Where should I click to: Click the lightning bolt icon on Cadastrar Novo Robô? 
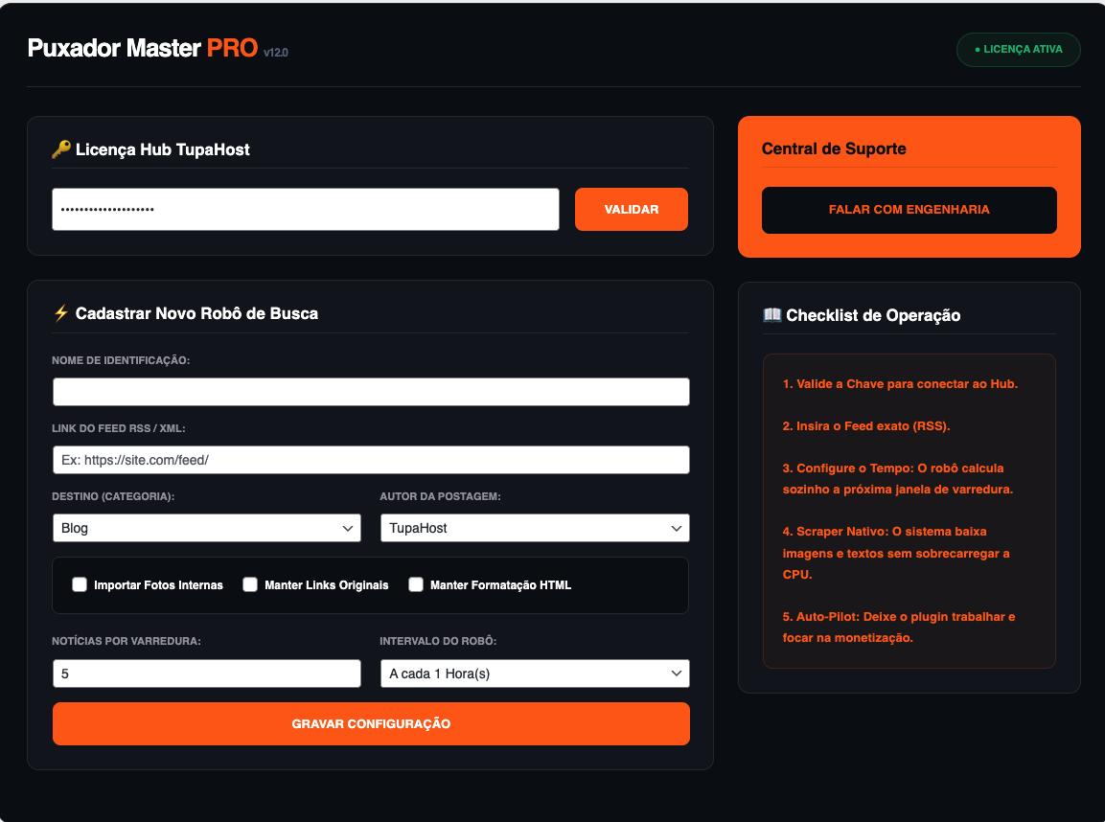click(60, 312)
